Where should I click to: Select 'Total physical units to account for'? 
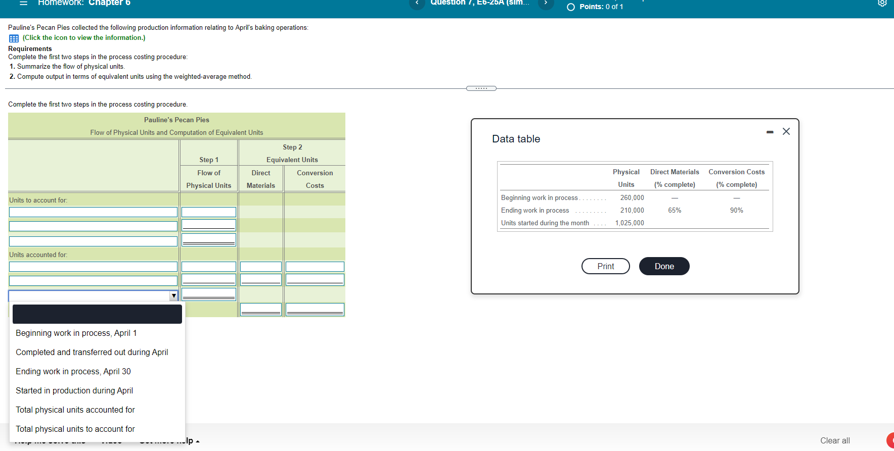pyautogui.click(x=97, y=429)
